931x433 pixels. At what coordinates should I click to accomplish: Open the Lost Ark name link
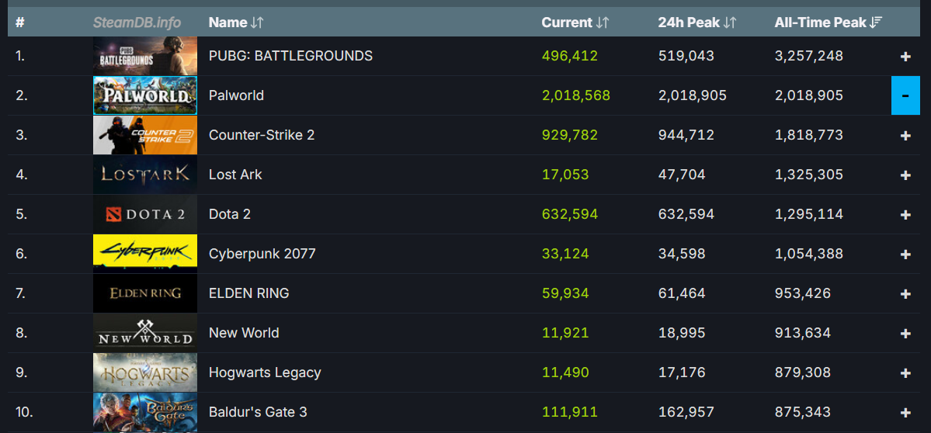click(236, 175)
